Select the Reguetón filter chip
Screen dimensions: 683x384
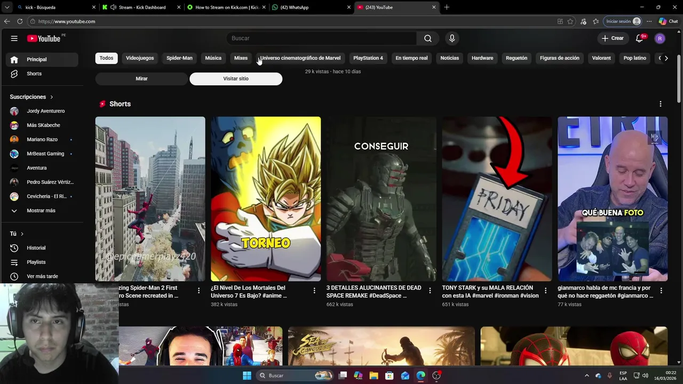517,58
